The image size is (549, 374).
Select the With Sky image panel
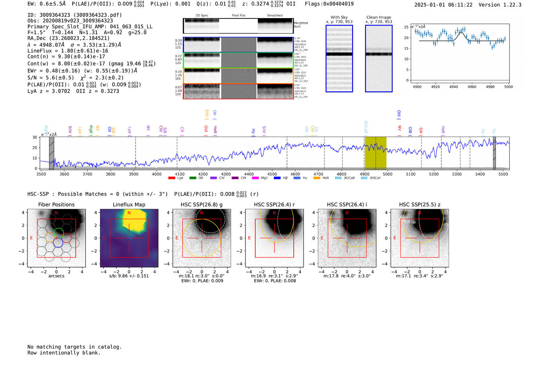pyautogui.click(x=339, y=58)
